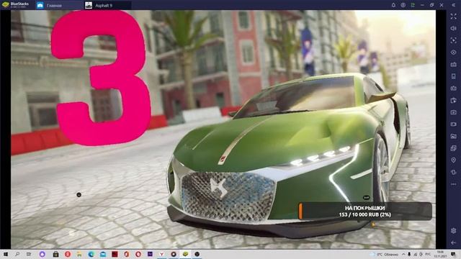Image resolution: width=461 pixels, height=259 pixels.
Task: Show hidden system tray icons
Action: (403, 254)
